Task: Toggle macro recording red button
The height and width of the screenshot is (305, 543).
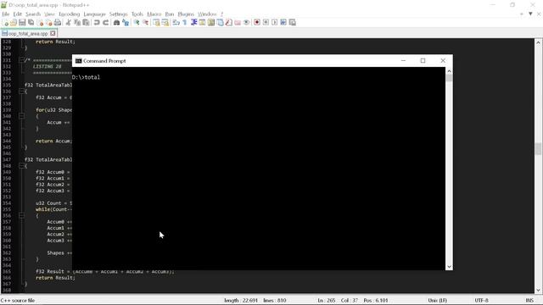Action: pyautogui.click(x=257, y=23)
